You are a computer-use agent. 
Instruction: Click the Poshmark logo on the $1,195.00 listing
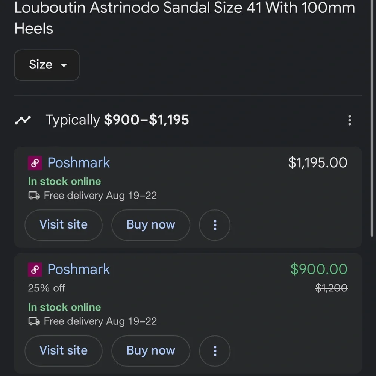pos(35,163)
